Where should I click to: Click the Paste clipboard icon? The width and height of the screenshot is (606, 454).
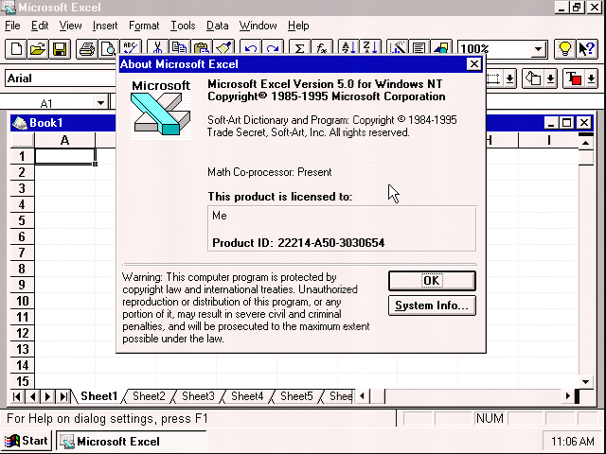pos(201,48)
